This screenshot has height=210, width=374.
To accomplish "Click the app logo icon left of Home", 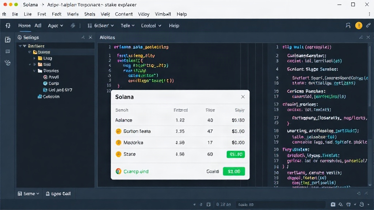I will [8, 26].
